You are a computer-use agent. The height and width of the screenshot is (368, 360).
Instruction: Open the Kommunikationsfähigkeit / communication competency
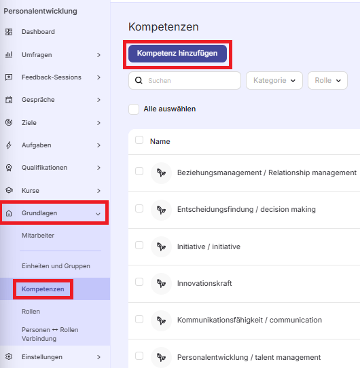(249, 320)
